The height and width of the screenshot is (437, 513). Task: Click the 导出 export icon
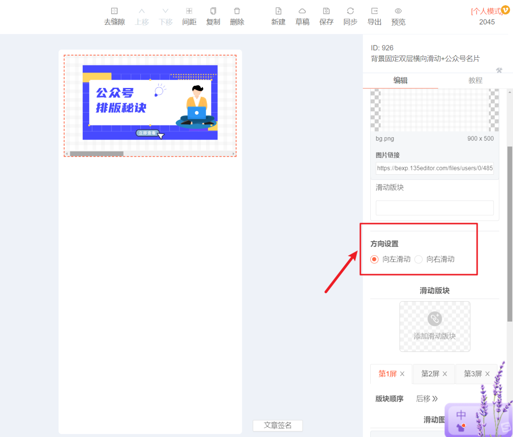(374, 11)
